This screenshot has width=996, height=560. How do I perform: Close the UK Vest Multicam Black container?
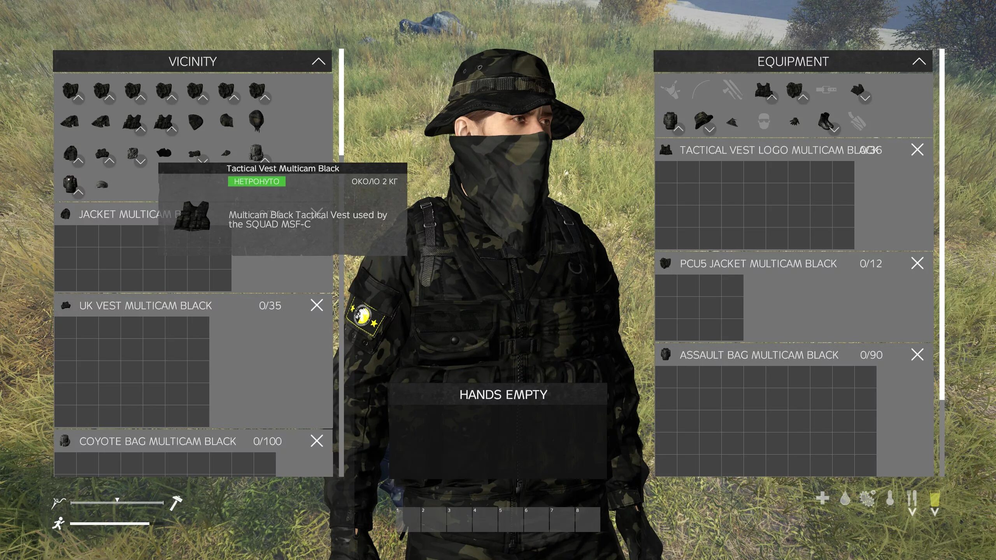[x=317, y=305]
